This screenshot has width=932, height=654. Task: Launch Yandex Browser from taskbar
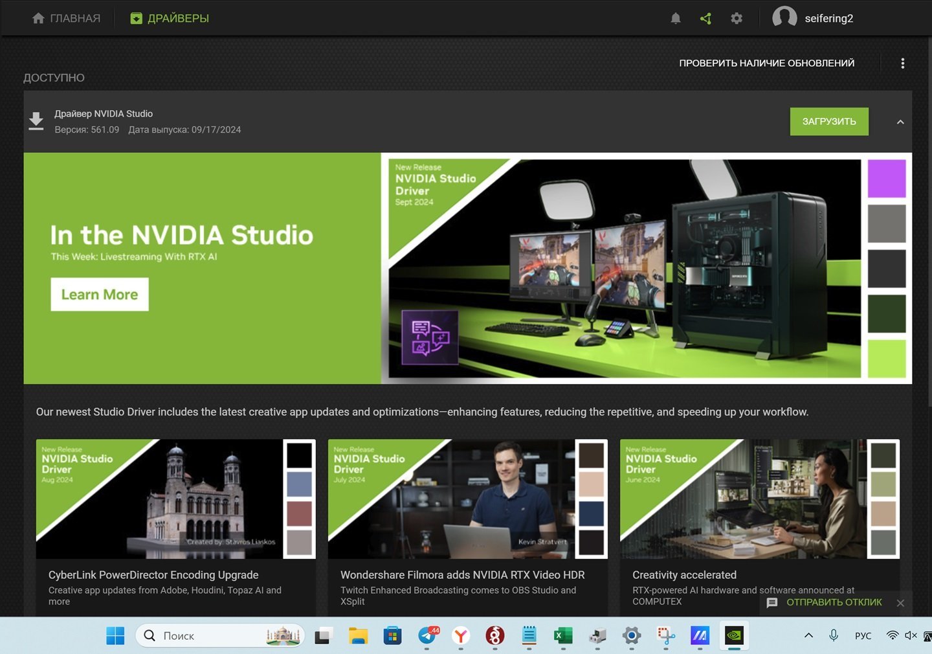(461, 636)
